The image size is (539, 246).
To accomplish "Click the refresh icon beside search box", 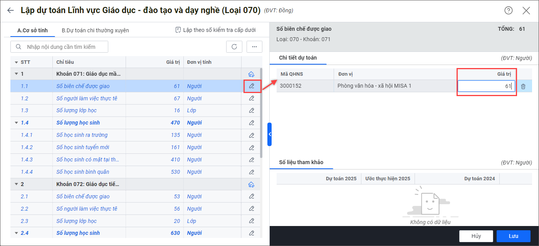I will click(x=234, y=47).
